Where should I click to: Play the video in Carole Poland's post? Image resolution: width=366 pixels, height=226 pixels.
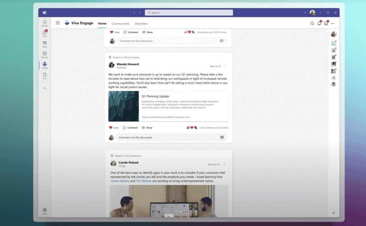(169, 216)
